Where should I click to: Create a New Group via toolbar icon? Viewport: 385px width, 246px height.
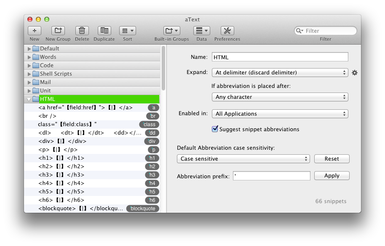58,31
